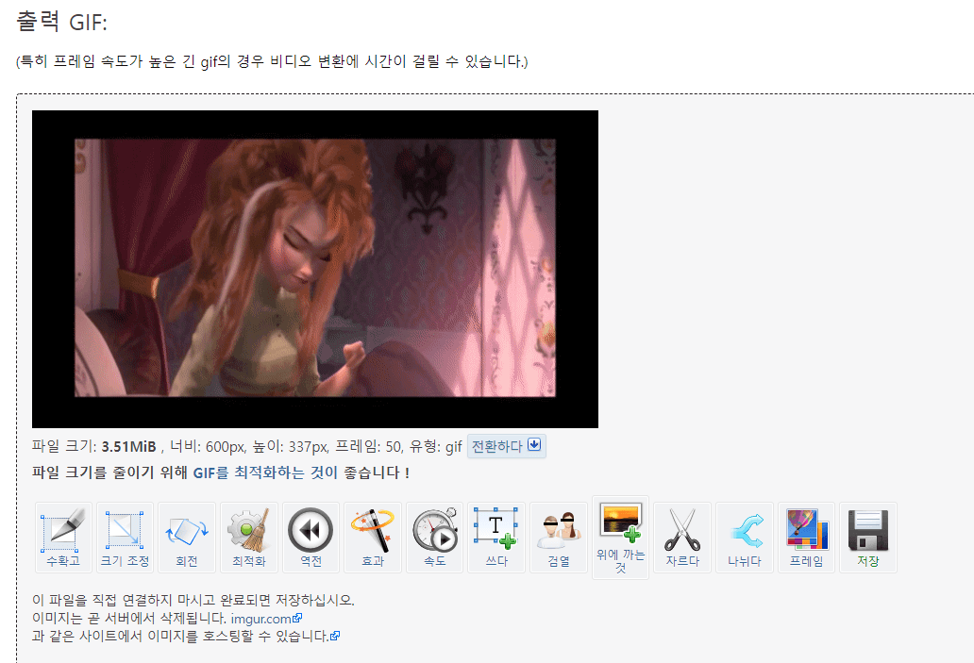Image resolution: width=974 pixels, height=663 pixels.
Task: Select the 회전 rotate tool
Action: [187, 537]
